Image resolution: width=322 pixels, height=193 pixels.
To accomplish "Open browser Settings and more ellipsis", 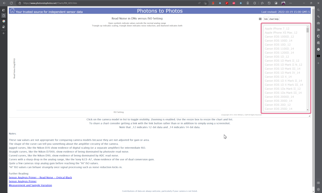I will (x=290, y=3).
